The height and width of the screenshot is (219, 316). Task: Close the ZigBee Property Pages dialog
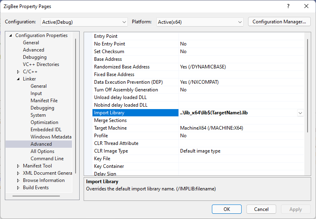tap(306, 6)
